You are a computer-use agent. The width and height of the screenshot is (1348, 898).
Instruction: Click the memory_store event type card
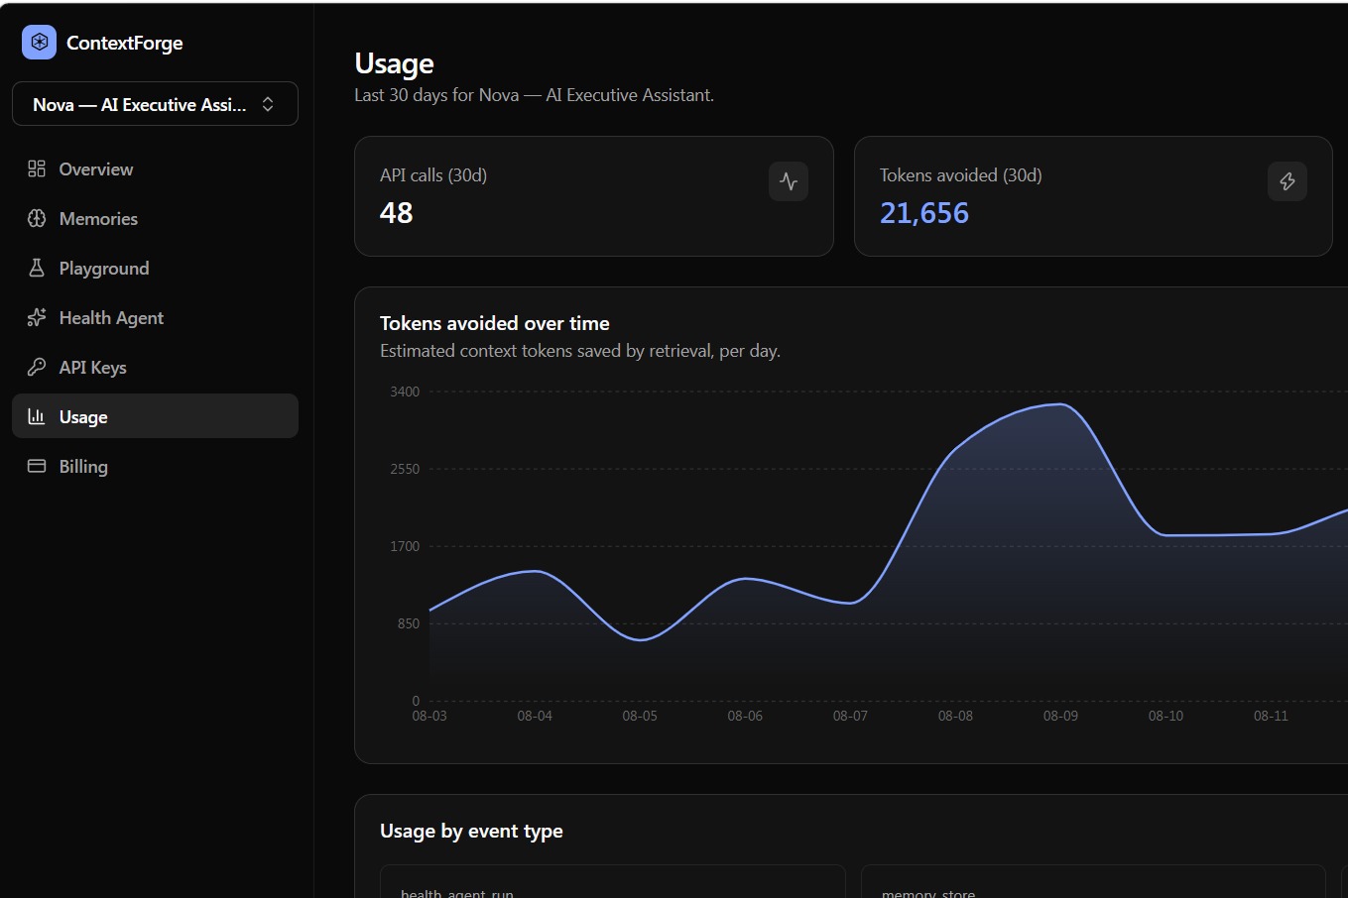[x=1093, y=881]
